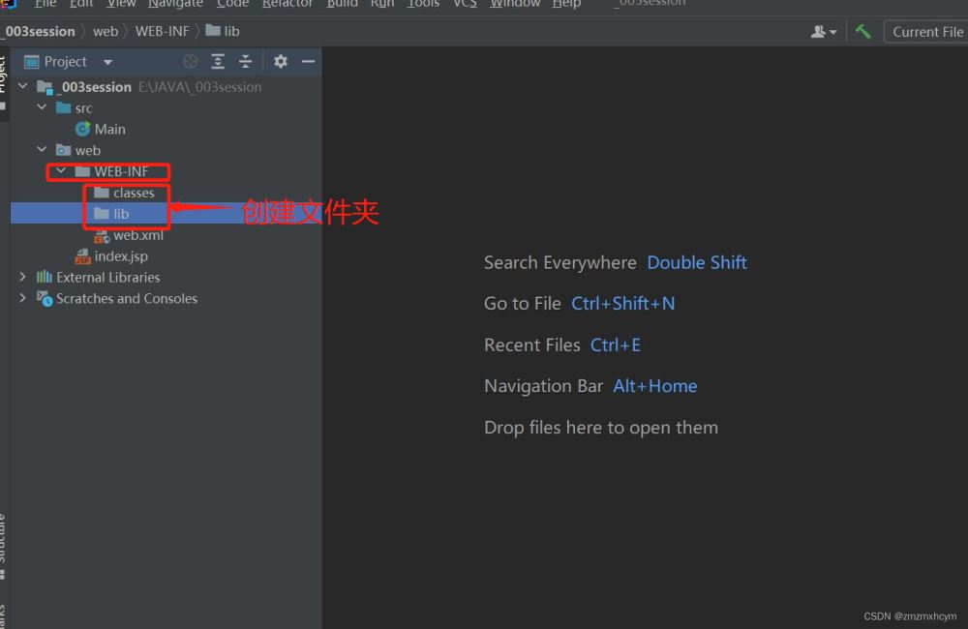Expand External Libraries node
Screen dimensions: 968x629
coord(23,277)
